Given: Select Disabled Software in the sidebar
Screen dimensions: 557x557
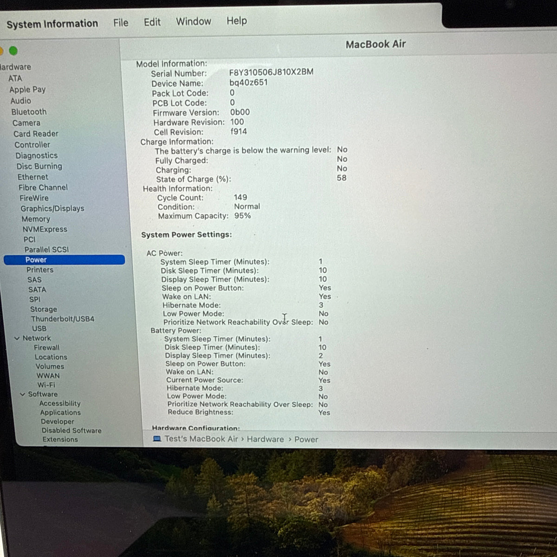Looking at the screenshot, I should (x=71, y=430).
